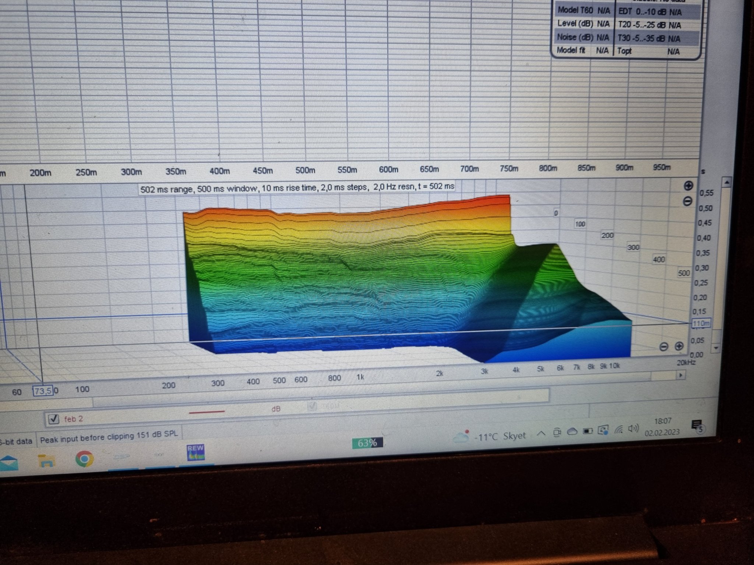
Task: Click the 500 ms depth axis label
Action: [x=684, y=273]
